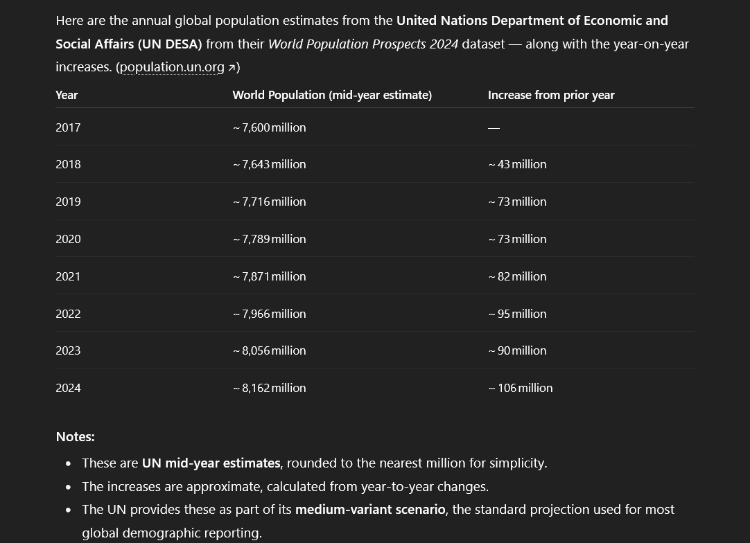The width and height of the screenshot is (750, 543).
Task: Select the medium-variant scenario bold text
Action: 370,509
